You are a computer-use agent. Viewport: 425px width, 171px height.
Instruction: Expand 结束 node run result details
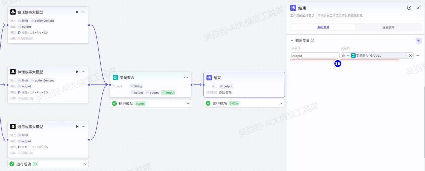click(281, 104)
